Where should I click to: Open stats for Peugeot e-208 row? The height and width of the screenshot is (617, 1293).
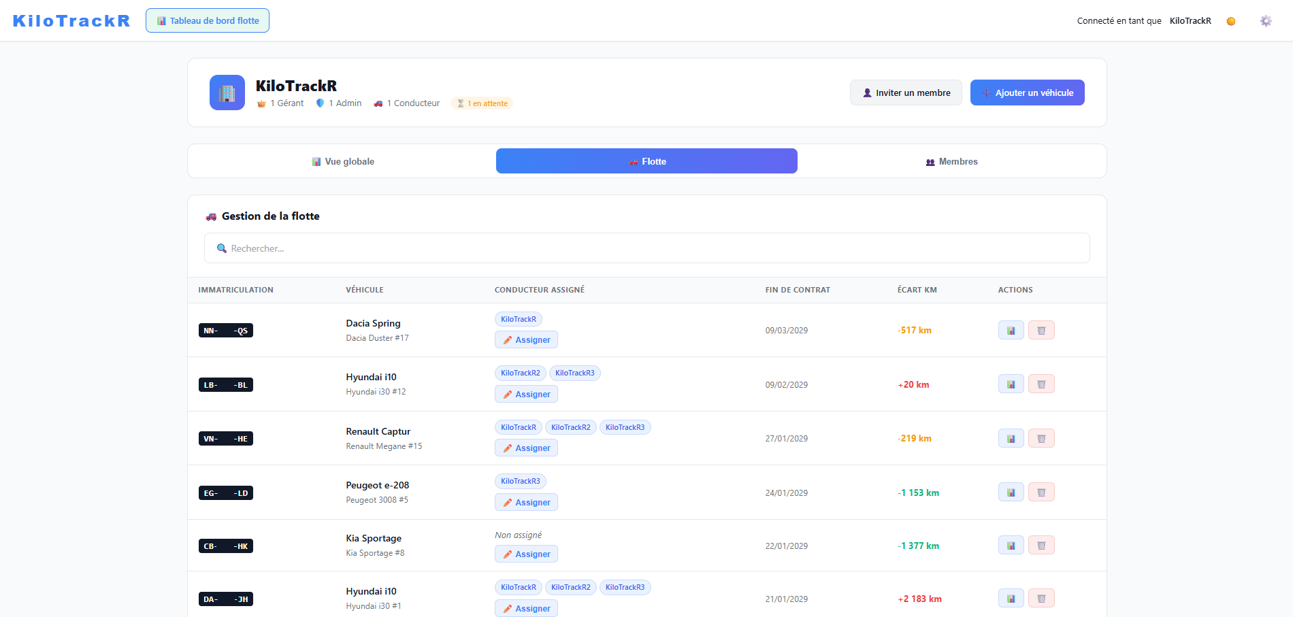pyautogui.click(x=1011, y=492)
